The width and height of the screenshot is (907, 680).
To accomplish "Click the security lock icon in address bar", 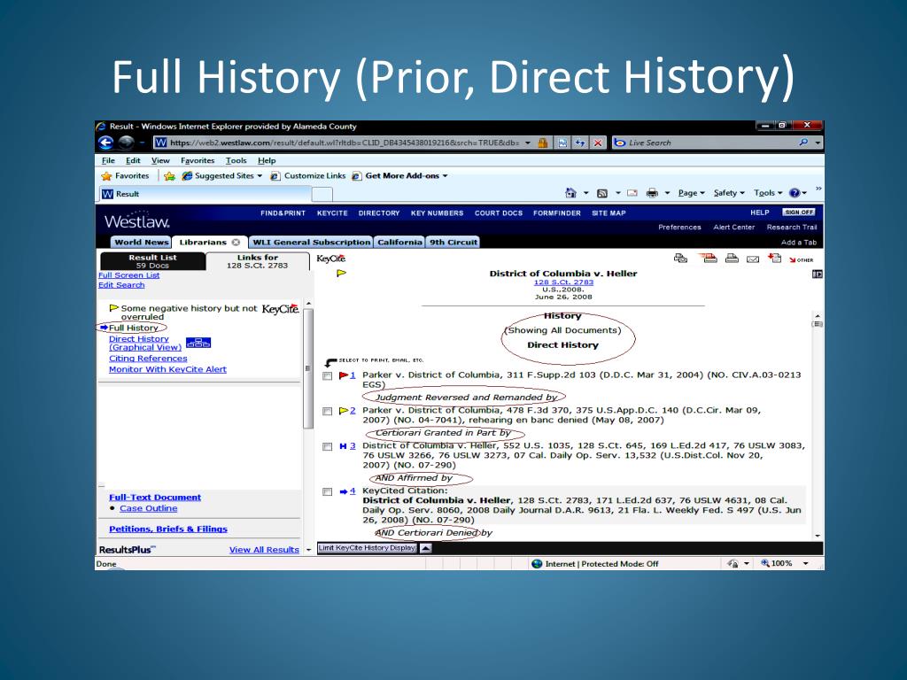I will 543,143.
